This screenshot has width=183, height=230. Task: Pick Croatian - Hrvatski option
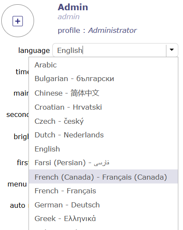(103, 107)
